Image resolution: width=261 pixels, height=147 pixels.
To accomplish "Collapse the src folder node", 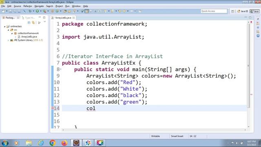I will [8, 30].
